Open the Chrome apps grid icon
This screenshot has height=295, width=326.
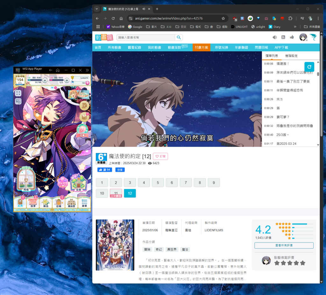click(98, 27)
